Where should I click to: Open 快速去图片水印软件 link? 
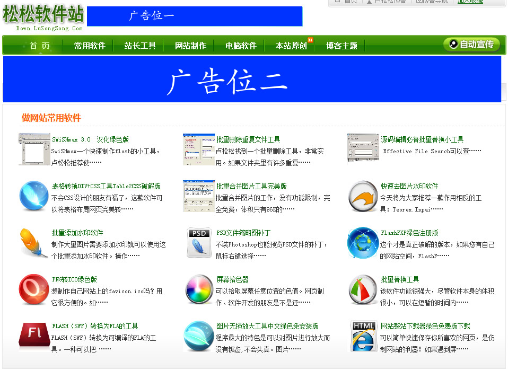tap(409, 186)
